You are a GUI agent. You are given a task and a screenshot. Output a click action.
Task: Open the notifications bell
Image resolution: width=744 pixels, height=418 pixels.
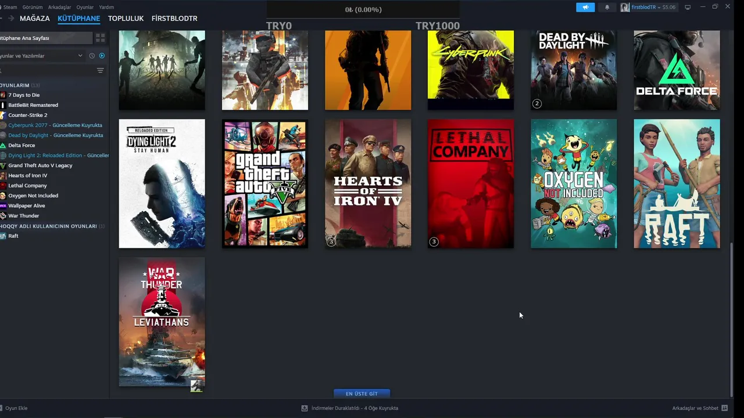click(607, 7)
